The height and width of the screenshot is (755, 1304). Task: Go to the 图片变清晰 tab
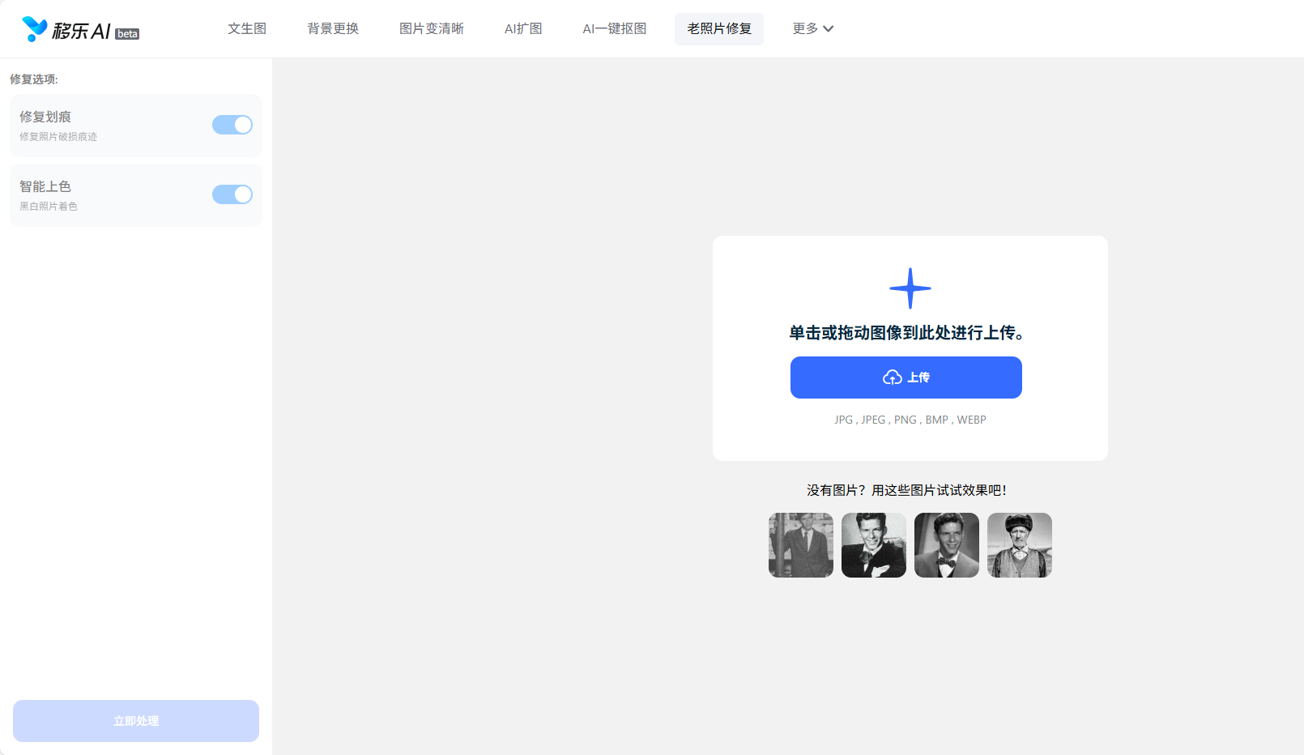(432, 28)
